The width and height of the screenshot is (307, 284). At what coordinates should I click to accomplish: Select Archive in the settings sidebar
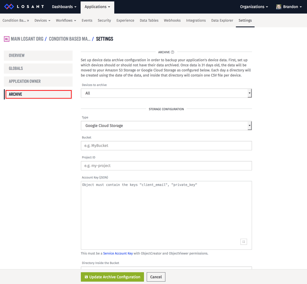tap(38, 94)
